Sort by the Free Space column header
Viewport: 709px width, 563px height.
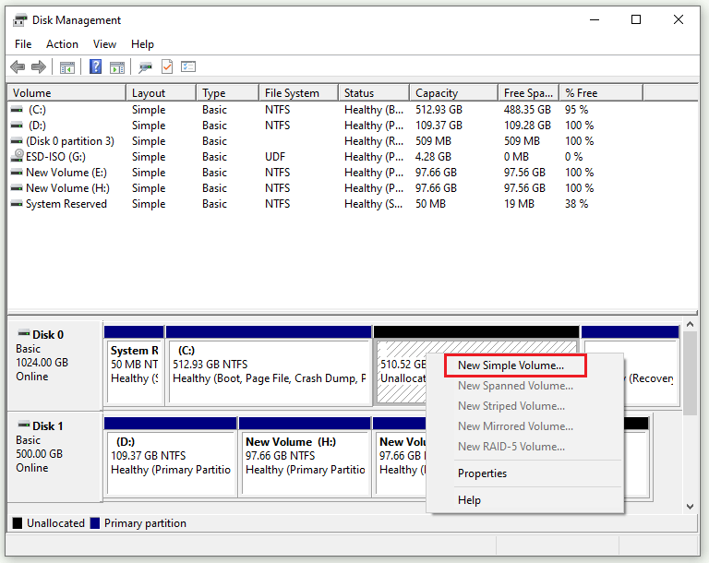tap(529, 92)
